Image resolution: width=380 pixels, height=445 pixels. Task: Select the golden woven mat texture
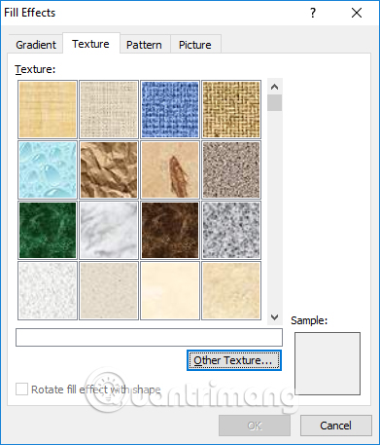pyautogui.click(x=231, y=109)
